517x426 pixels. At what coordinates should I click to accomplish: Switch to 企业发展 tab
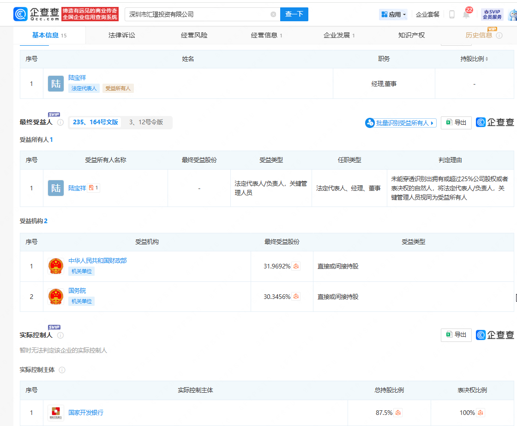click(x=339, y=35)
